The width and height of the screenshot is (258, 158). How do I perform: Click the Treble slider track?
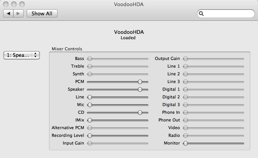pyautogui.click(x=118, y=67)
